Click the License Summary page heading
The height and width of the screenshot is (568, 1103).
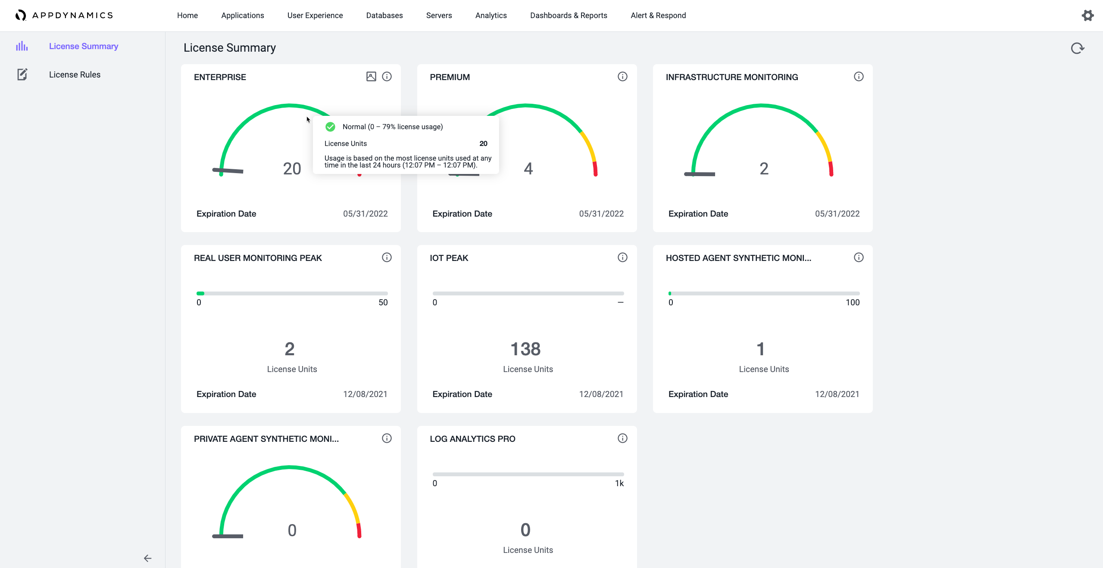229,48
